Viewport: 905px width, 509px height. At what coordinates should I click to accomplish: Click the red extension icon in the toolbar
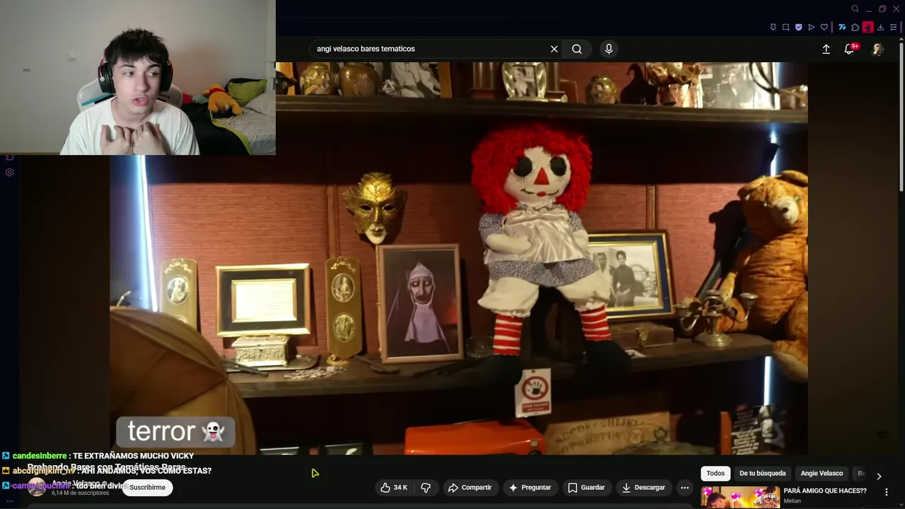click(868, 28)
